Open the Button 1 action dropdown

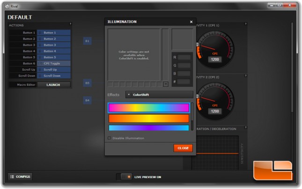(x=54, y=33)
